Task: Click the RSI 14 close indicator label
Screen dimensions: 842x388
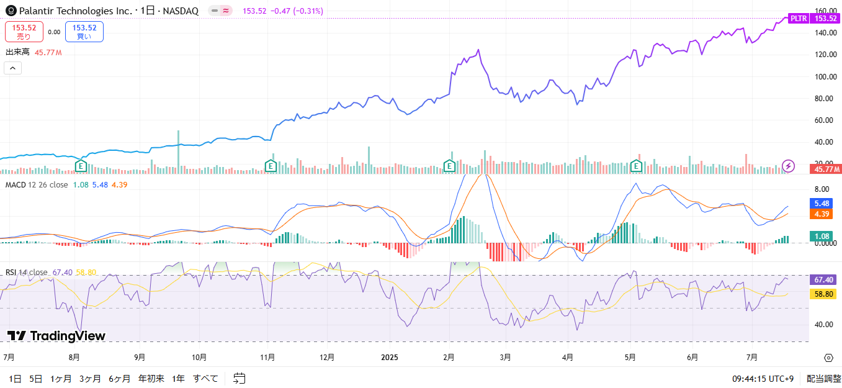Action: (x=26, y=272)
